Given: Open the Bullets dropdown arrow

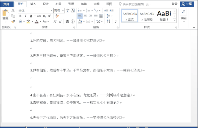Looking at the screenshot, I should [x=84, y=11].
